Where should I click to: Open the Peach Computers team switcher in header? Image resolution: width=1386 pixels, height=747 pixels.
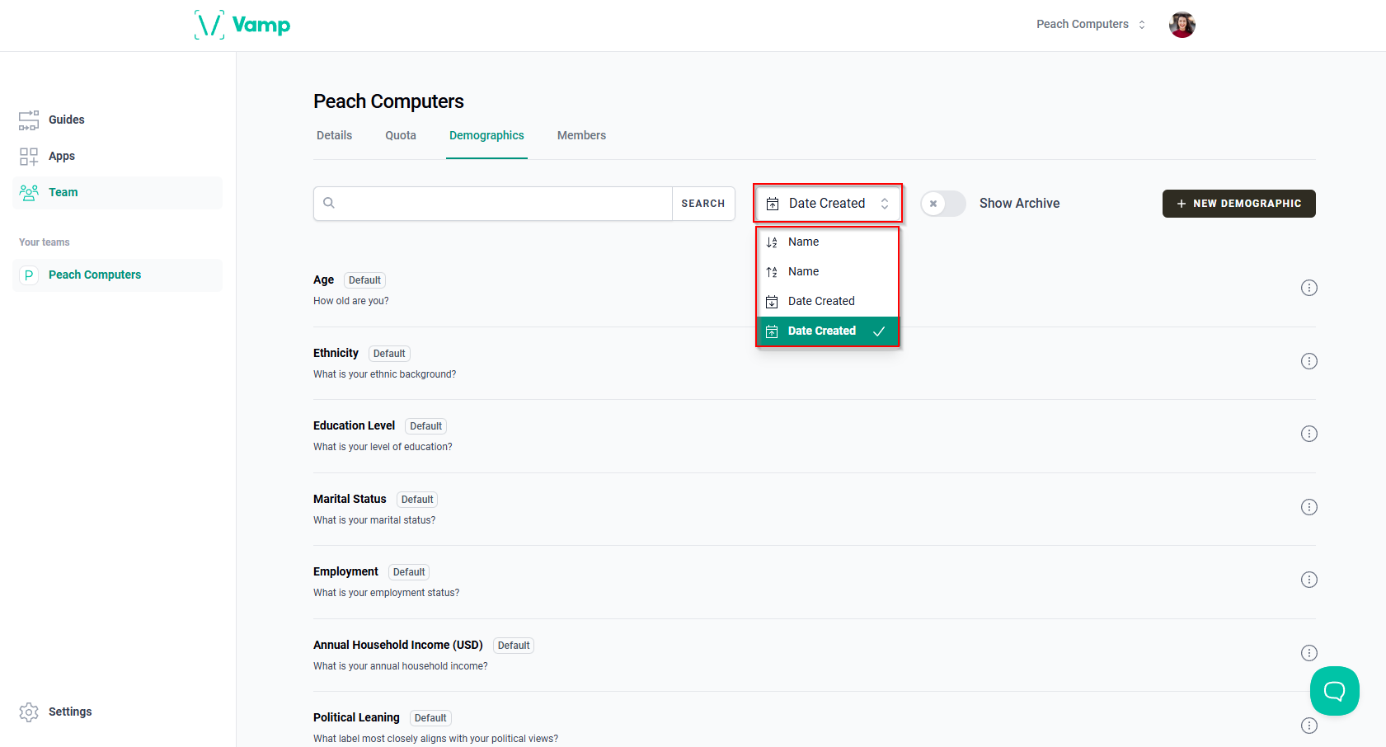pos(1091,25)
